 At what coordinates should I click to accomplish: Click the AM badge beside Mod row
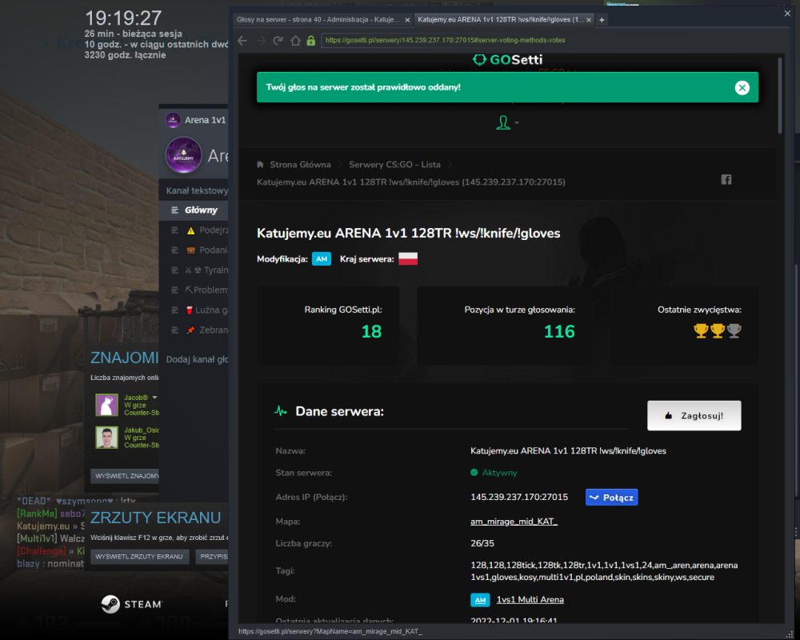click(x=480, y=600)
